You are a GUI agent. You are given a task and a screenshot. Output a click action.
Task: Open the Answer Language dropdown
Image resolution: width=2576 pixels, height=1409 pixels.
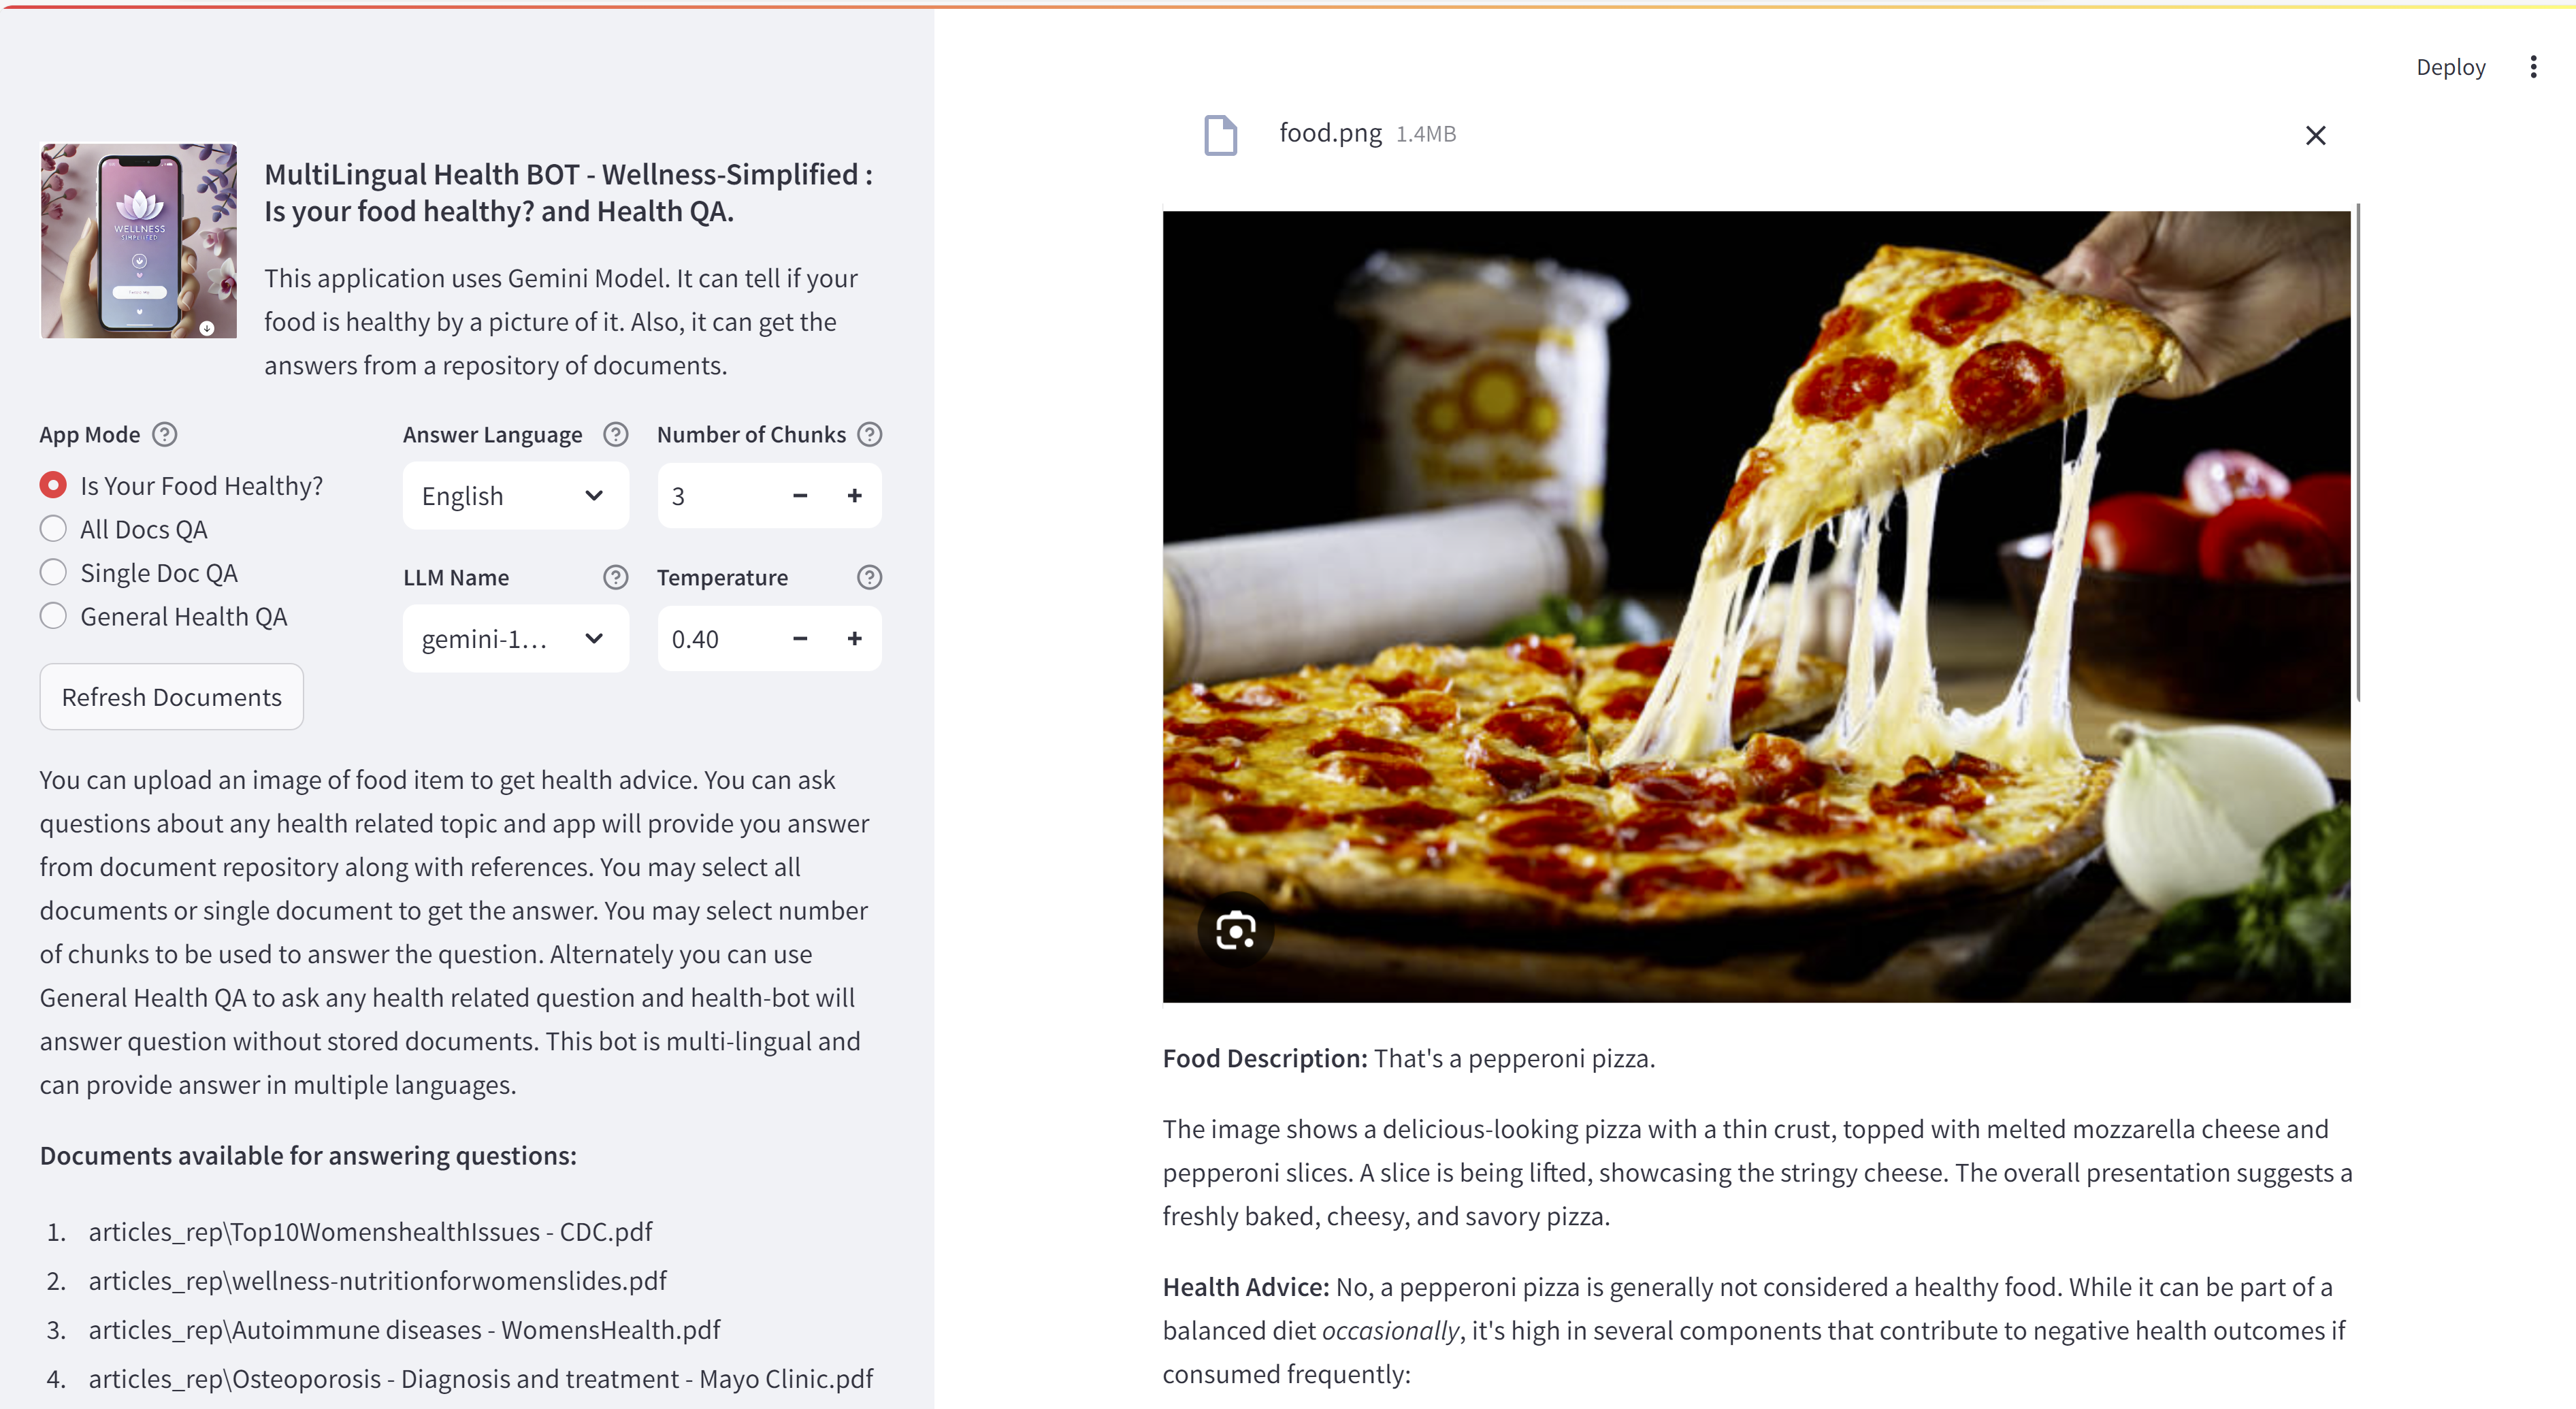click(515, 496)
